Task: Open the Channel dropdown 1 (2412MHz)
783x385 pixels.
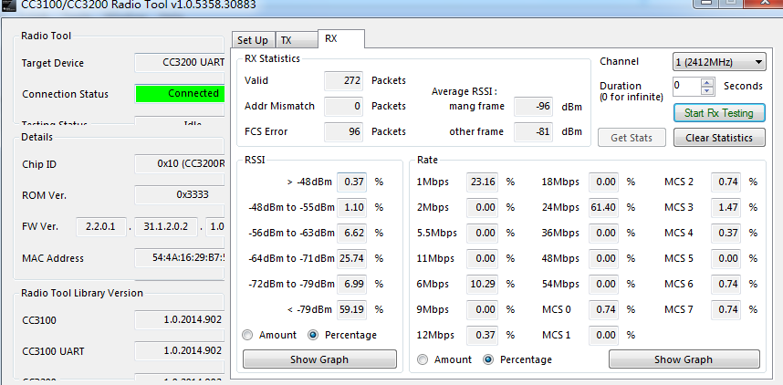Action: click(x=718, y=62)
